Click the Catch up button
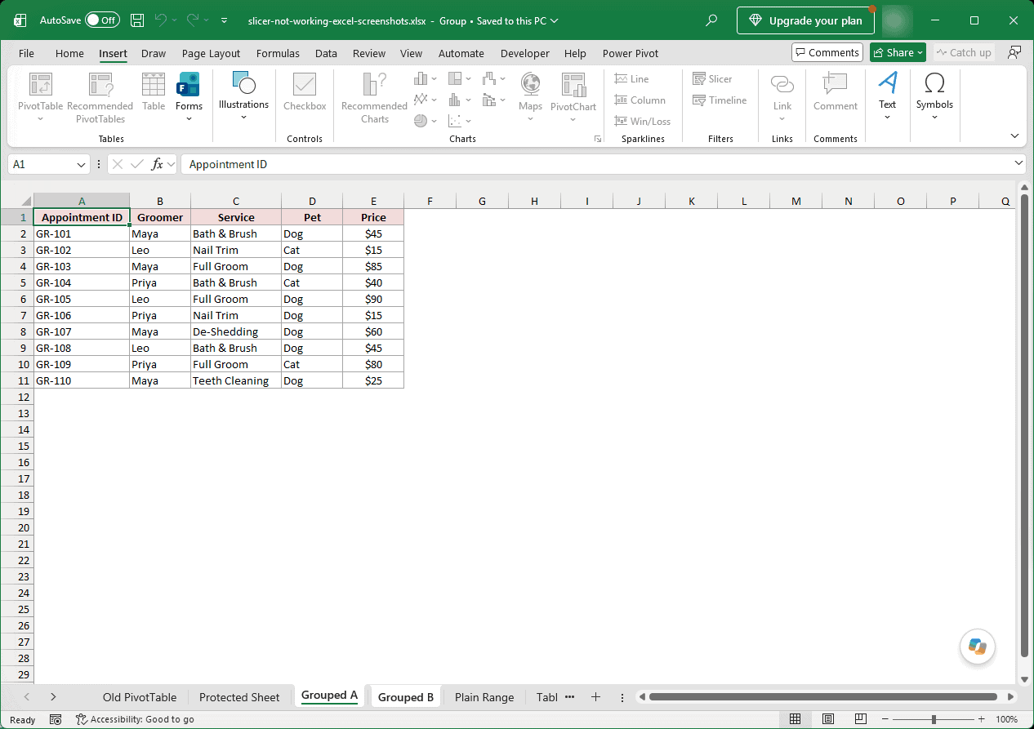Image resolution: width=1034 pixels, height=729 pixels. pos(963,52)
